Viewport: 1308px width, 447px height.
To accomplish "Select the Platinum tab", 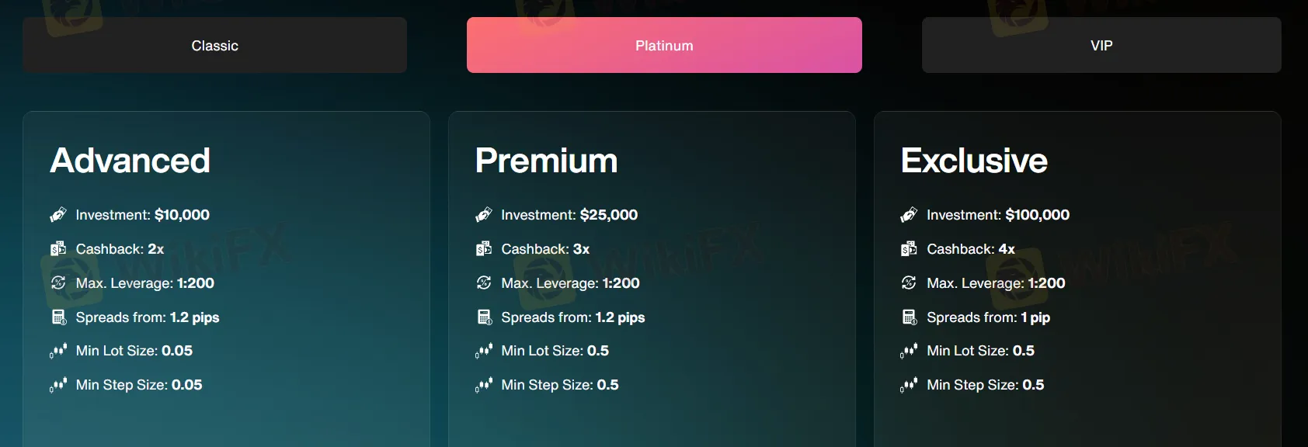I will click(664, 45).
